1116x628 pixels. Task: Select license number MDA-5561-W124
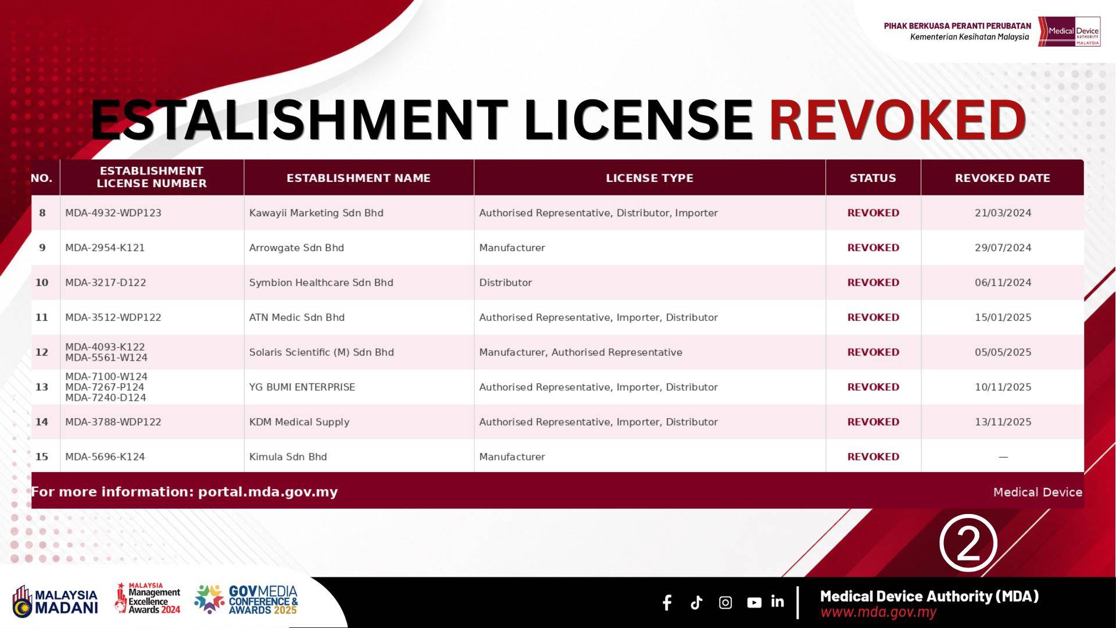[x=106, y=358]
